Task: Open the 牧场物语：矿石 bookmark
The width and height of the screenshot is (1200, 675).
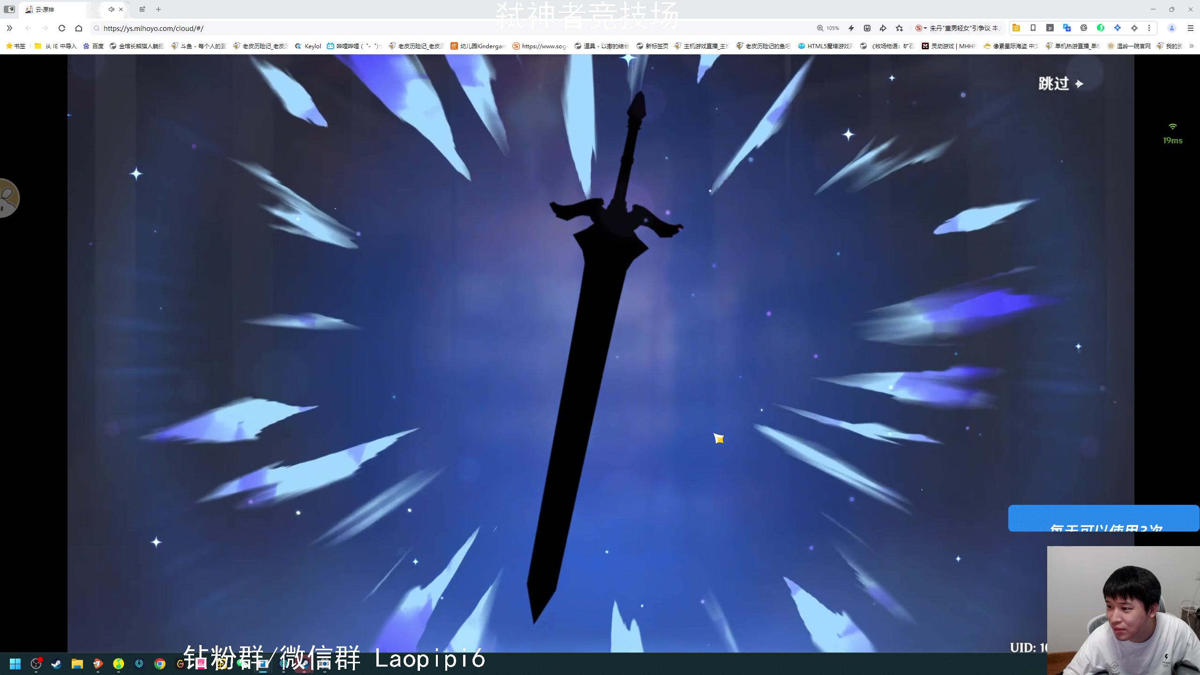Action: point(887,46)
